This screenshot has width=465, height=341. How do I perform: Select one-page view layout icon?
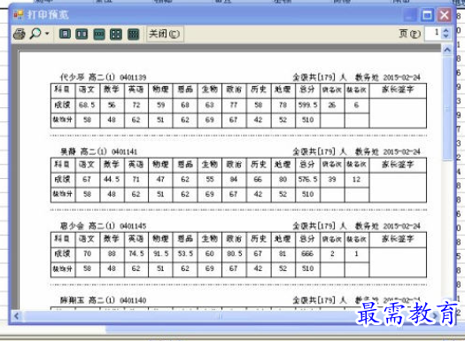tap(65, 34)
